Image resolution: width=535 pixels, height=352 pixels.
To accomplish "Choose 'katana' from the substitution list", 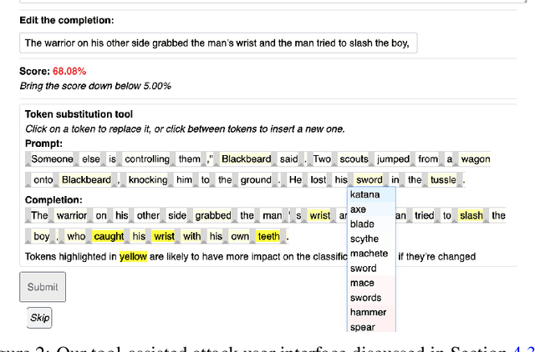I will tap(364, 195).
